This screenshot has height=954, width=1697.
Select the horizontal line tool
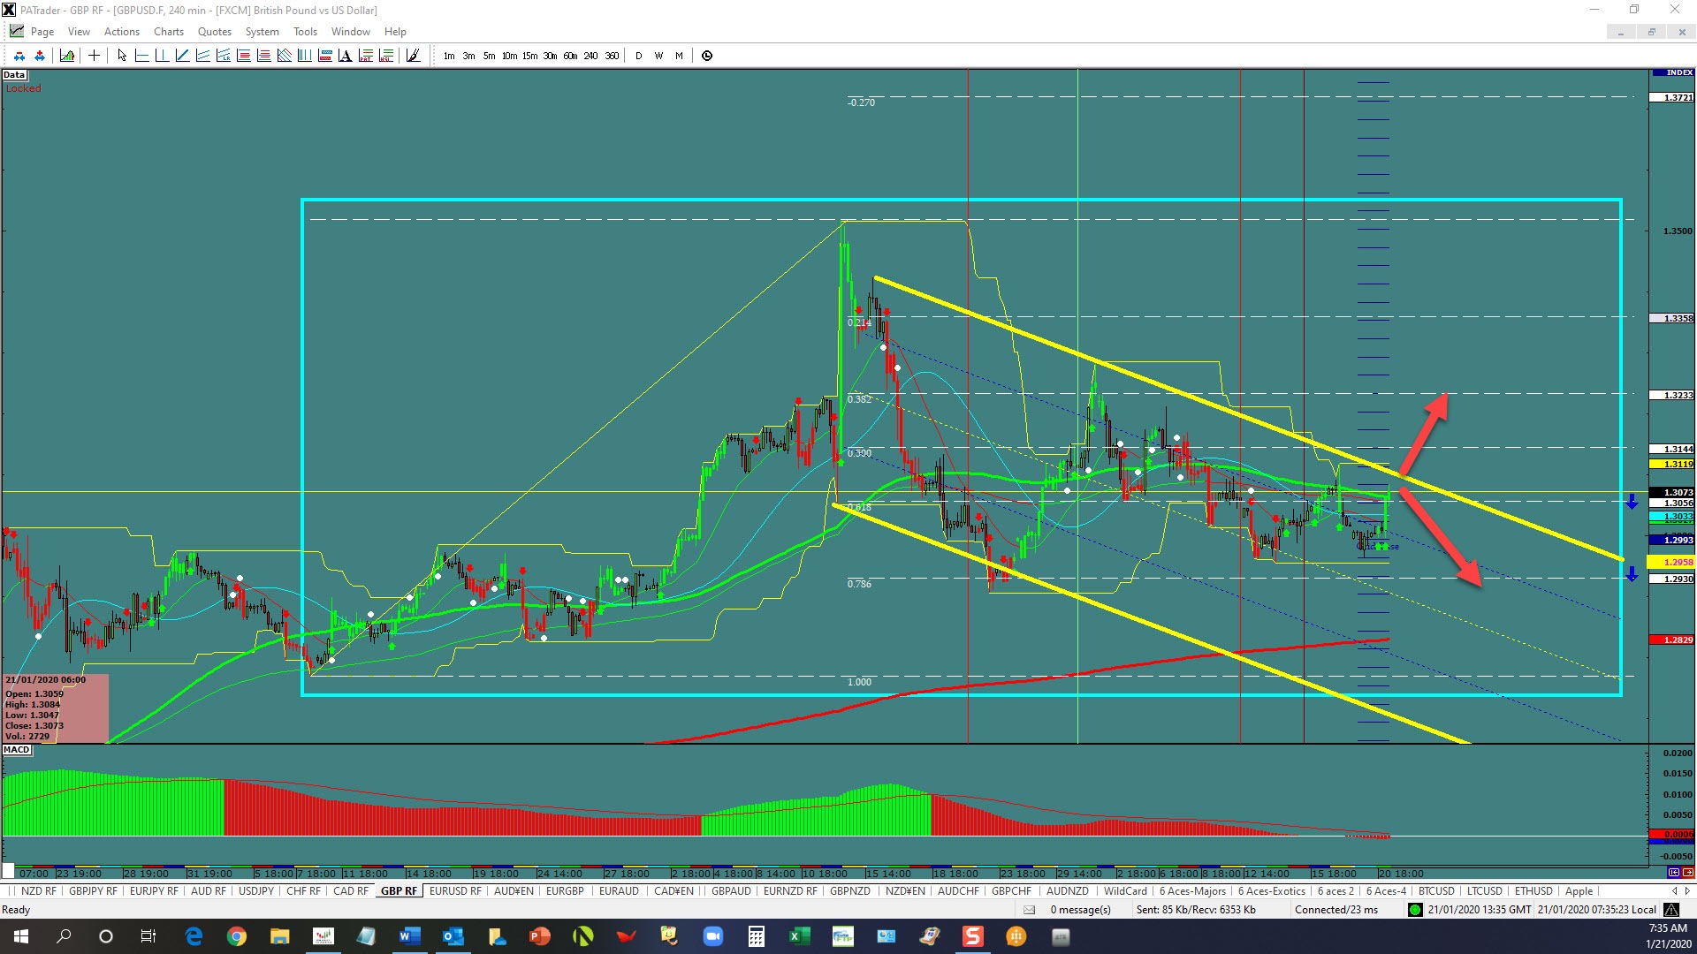[x=141, y=56]
